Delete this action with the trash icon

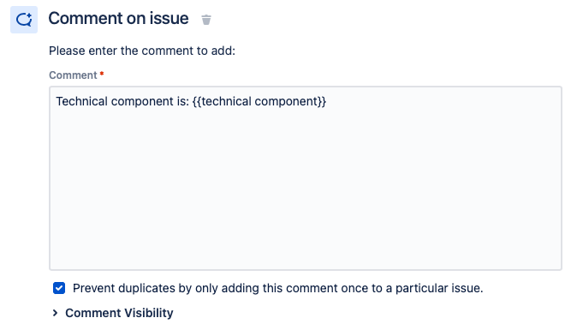206,20
